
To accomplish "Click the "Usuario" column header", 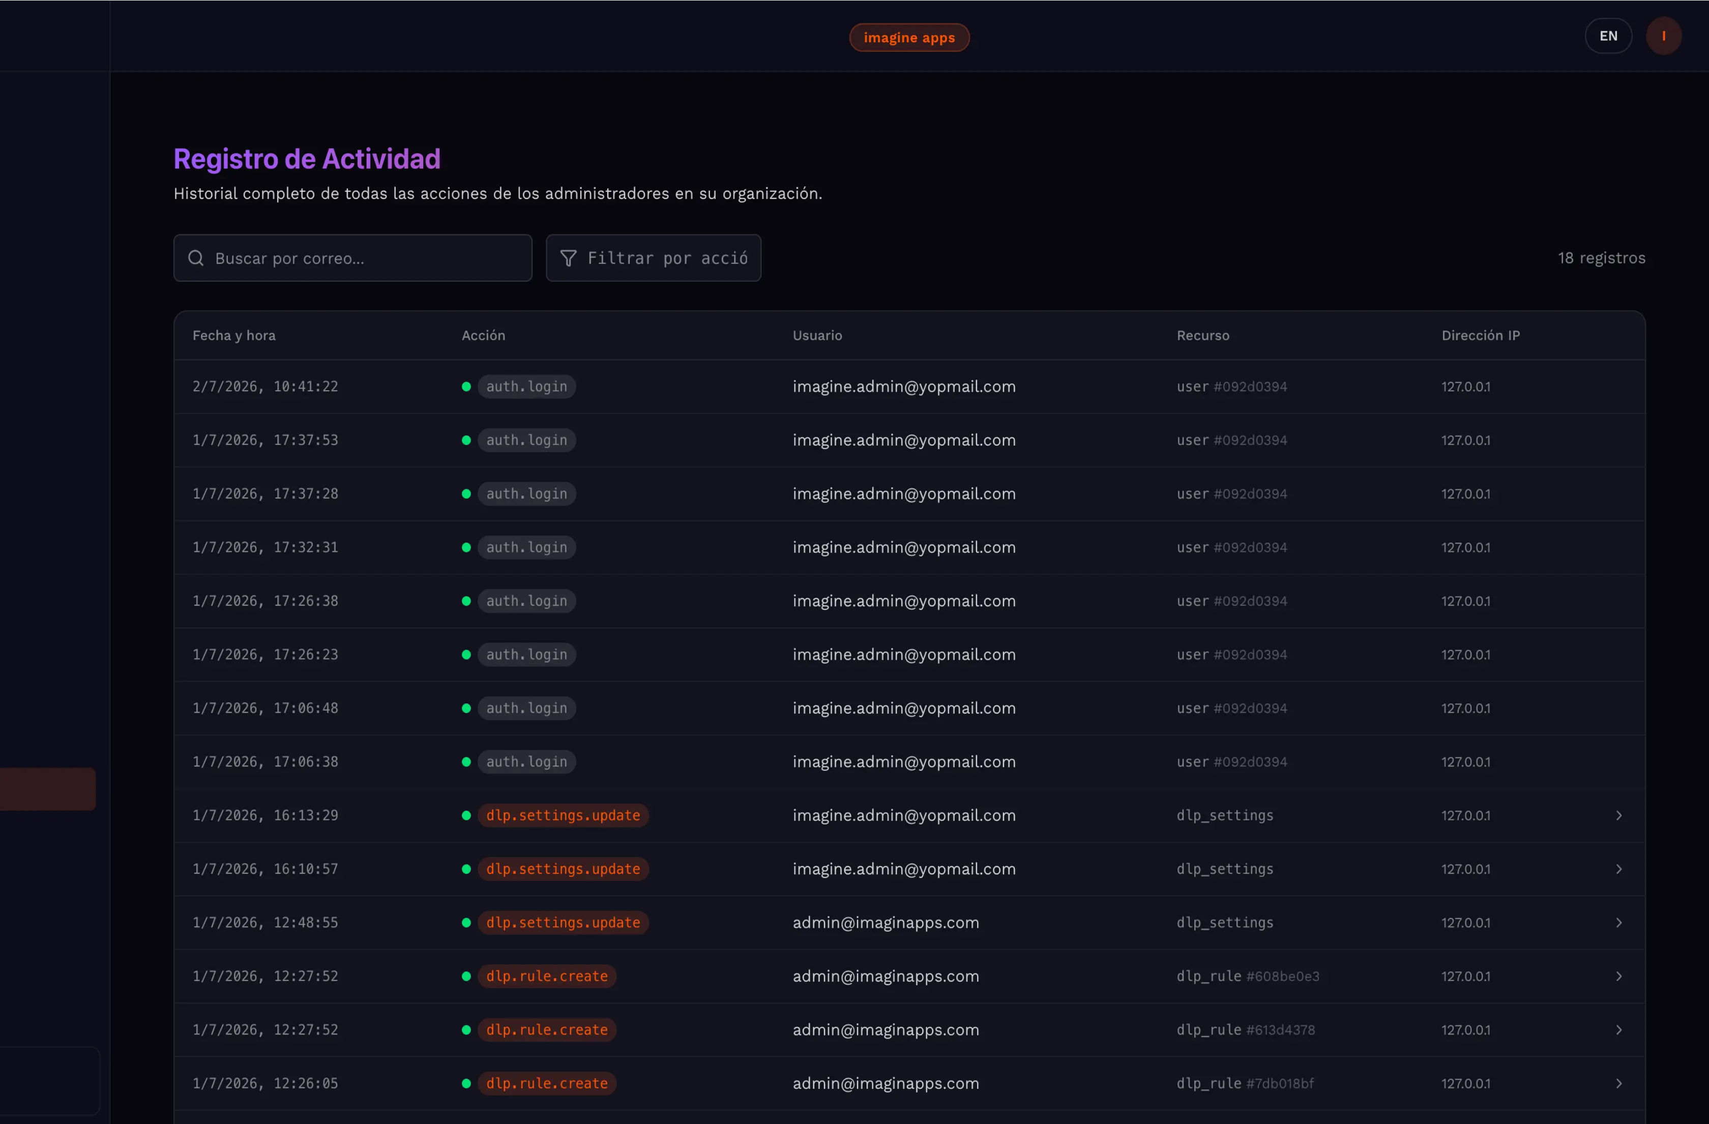I will click(x=817, y=335).
